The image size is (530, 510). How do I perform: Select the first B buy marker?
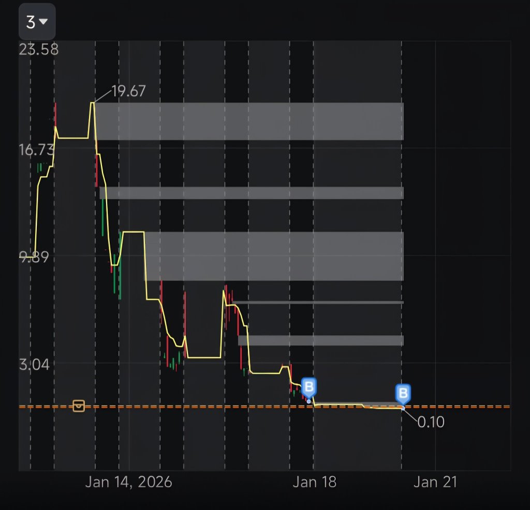pyautogui.click(x=309, y=387)
